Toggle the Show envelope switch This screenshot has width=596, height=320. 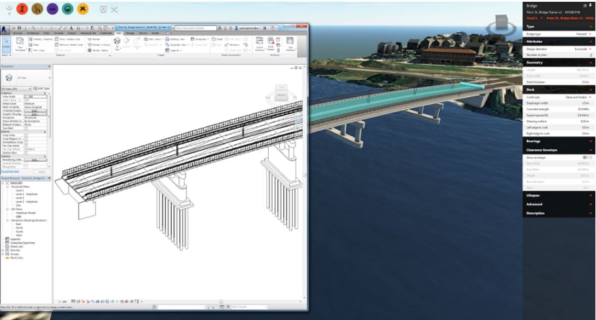(587, 157)
